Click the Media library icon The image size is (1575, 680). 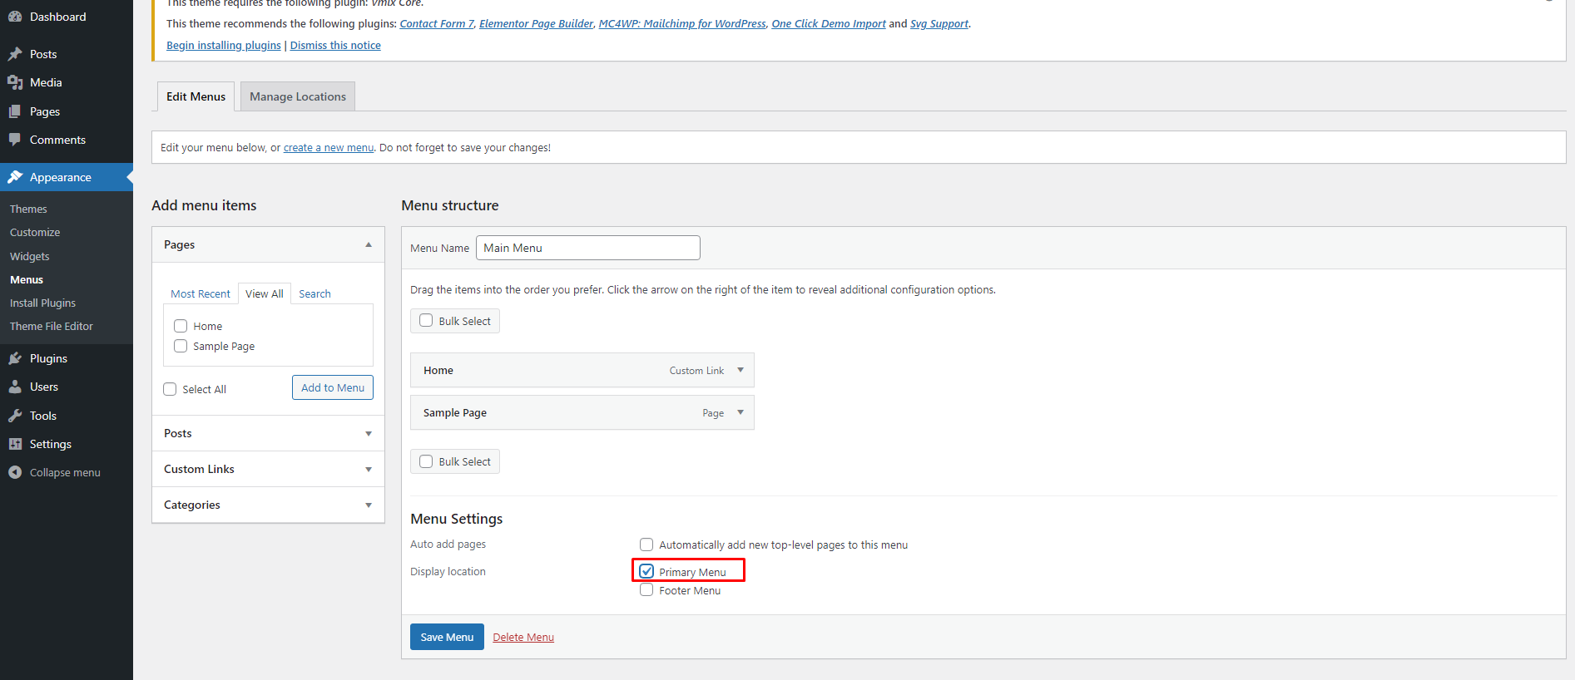click(15, 82)
